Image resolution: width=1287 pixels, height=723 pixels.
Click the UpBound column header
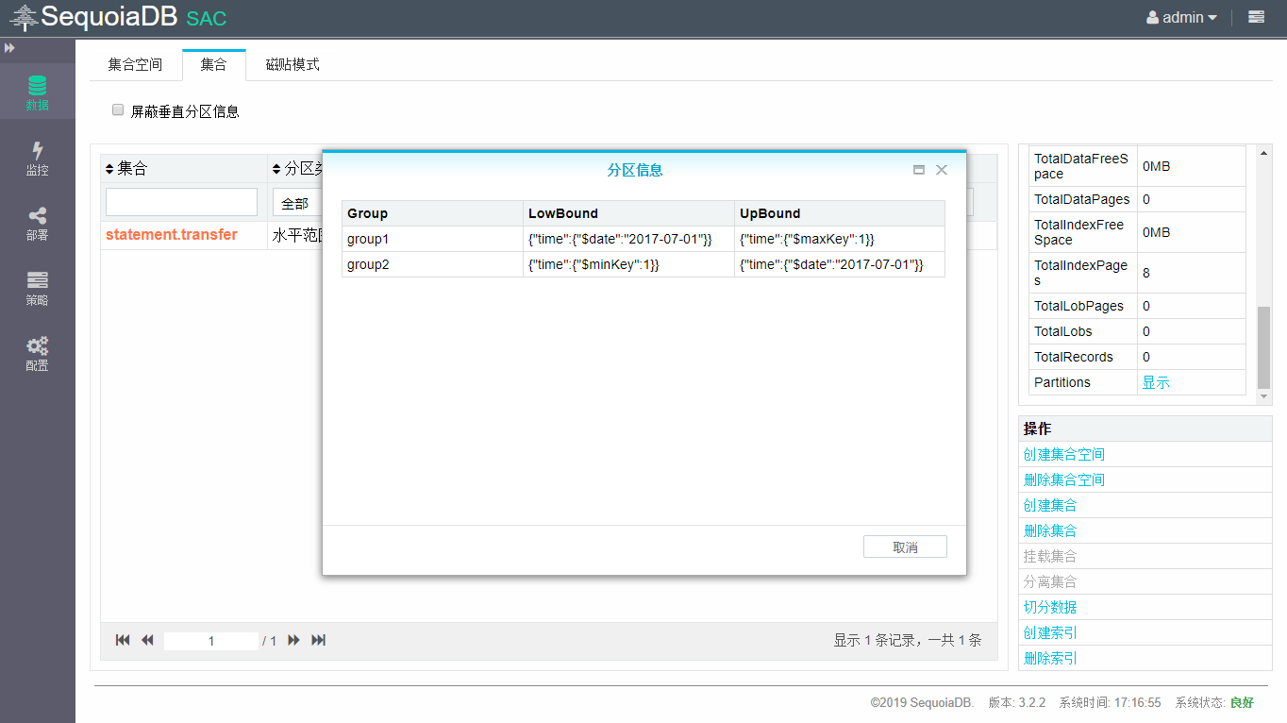[x=840, y=213]
